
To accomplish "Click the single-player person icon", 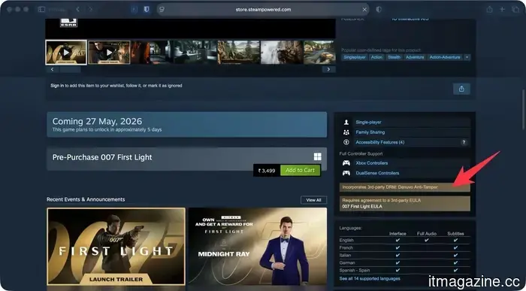I will [x=346, y=122].
